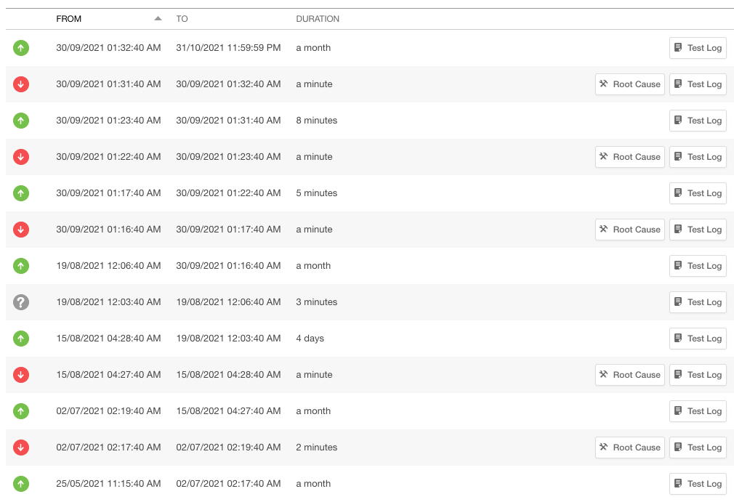View Root Cause for the 2 minutes outage

629,448
